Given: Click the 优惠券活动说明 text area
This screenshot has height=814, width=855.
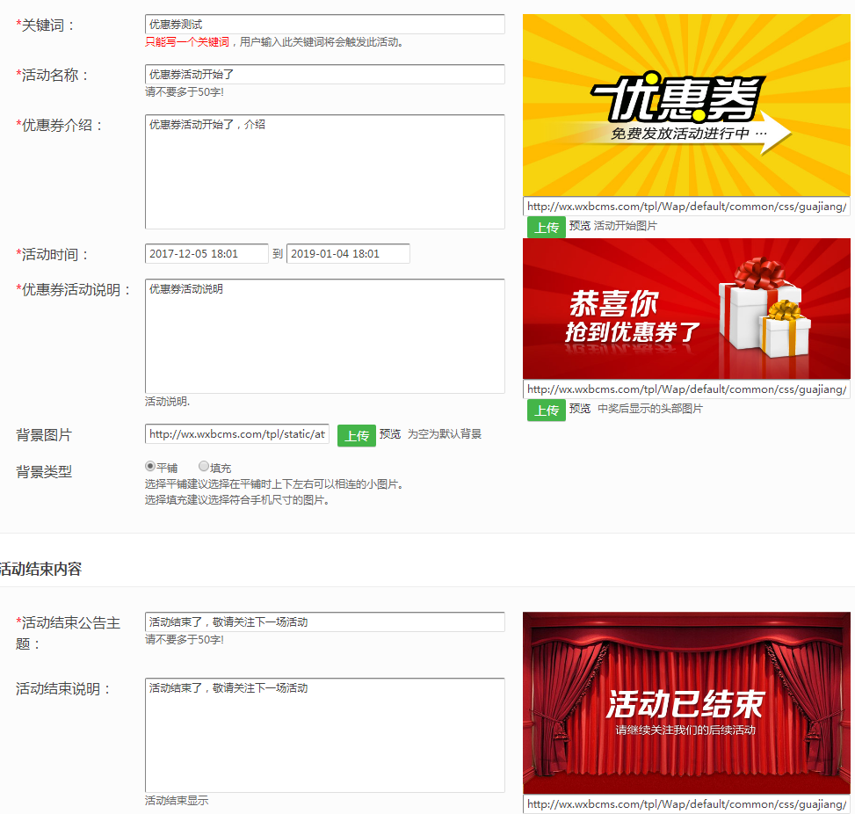Looking at the screenshot, I should point(324,336).
